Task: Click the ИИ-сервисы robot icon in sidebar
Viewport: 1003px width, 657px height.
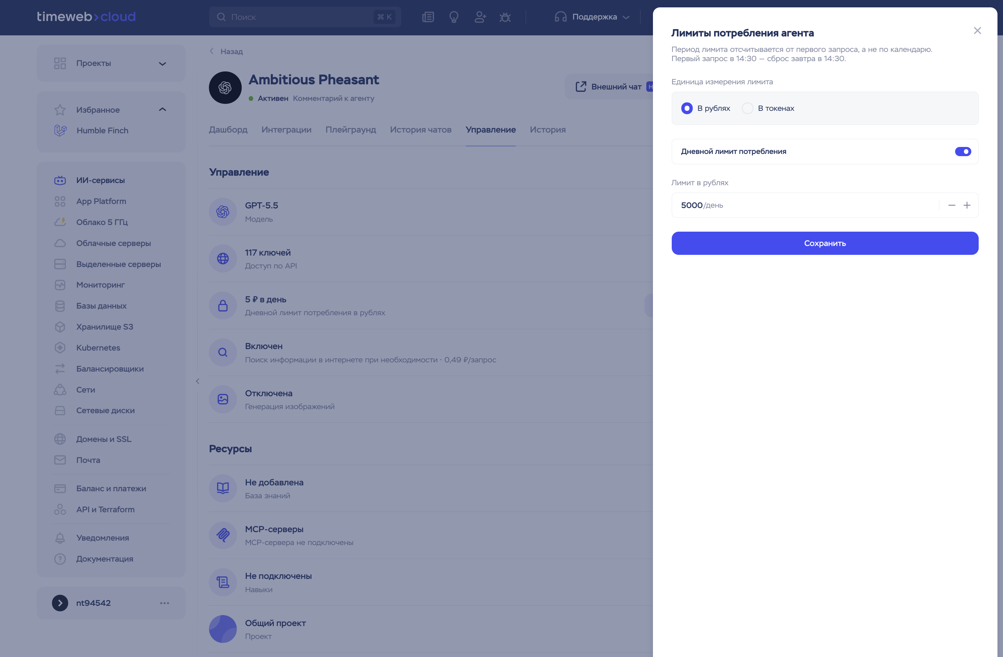Action: point(60,180)
